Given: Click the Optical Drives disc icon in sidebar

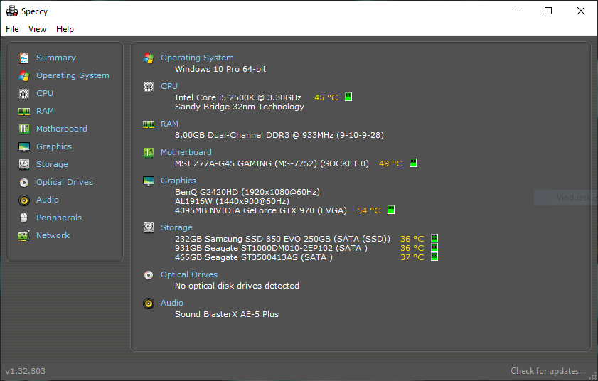Looking at the screenshot, I should (24, 182).
